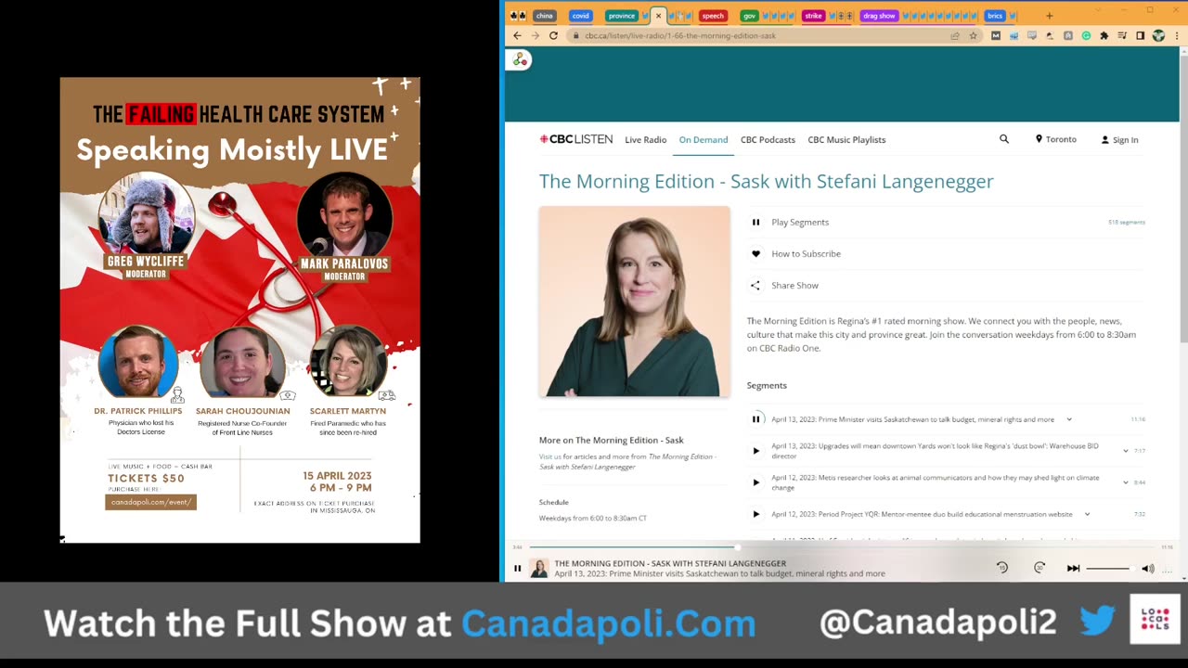
Task: Open the Chrome extensions puzzle icon
Action: pyautogui.click(x=1104, y=35)
